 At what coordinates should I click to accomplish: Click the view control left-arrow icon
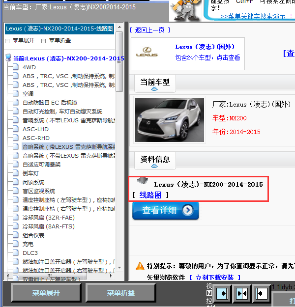point(262,293)
